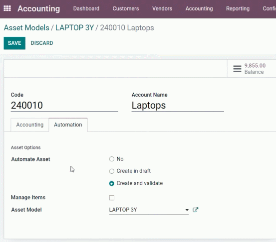This screenshot has width=276, height=242.
Task: Return to LAPTOP 3Y breadcrumb
Action: [75, 28]
